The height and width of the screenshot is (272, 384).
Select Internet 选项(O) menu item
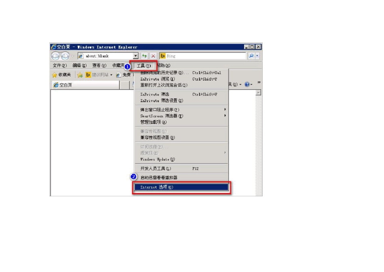click(181, 187)
